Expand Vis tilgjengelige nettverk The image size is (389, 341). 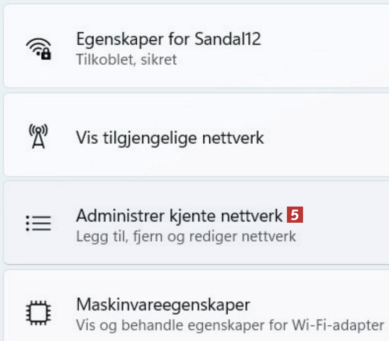click(x=170, y=138)
